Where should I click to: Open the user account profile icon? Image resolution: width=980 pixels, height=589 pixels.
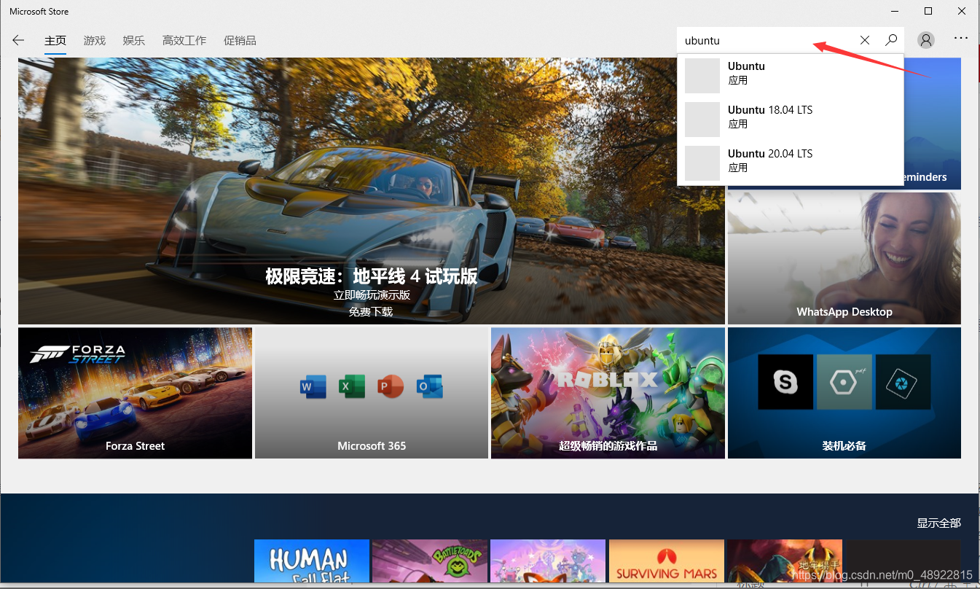pos(926,40)
